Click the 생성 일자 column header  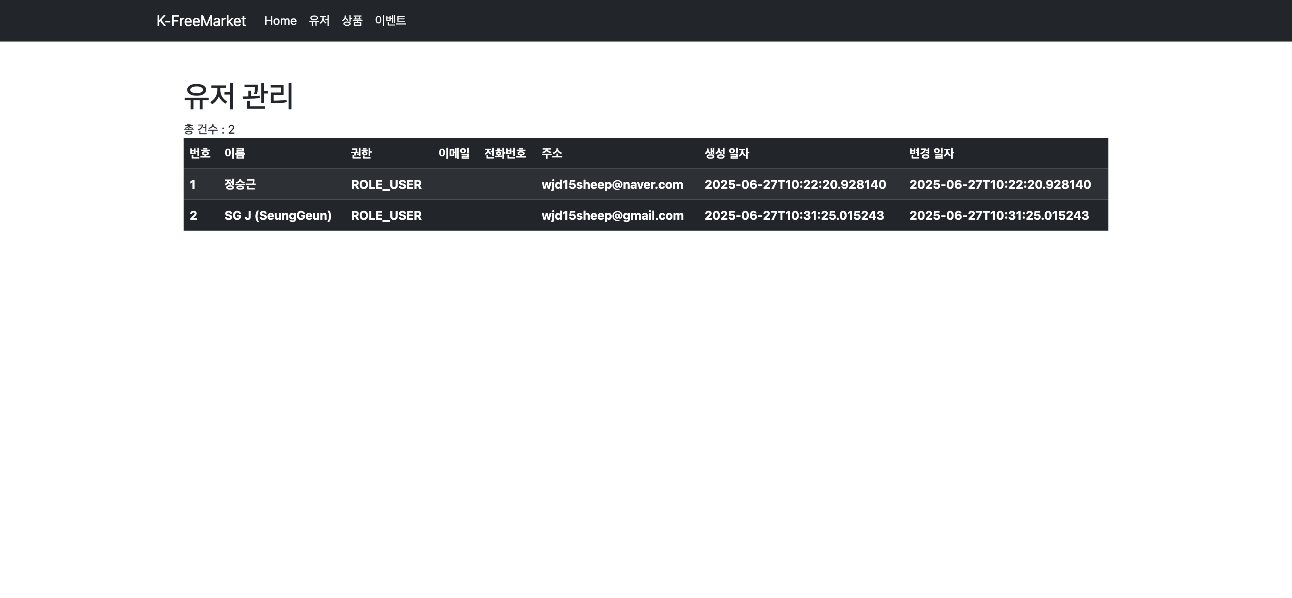[727, 153]
